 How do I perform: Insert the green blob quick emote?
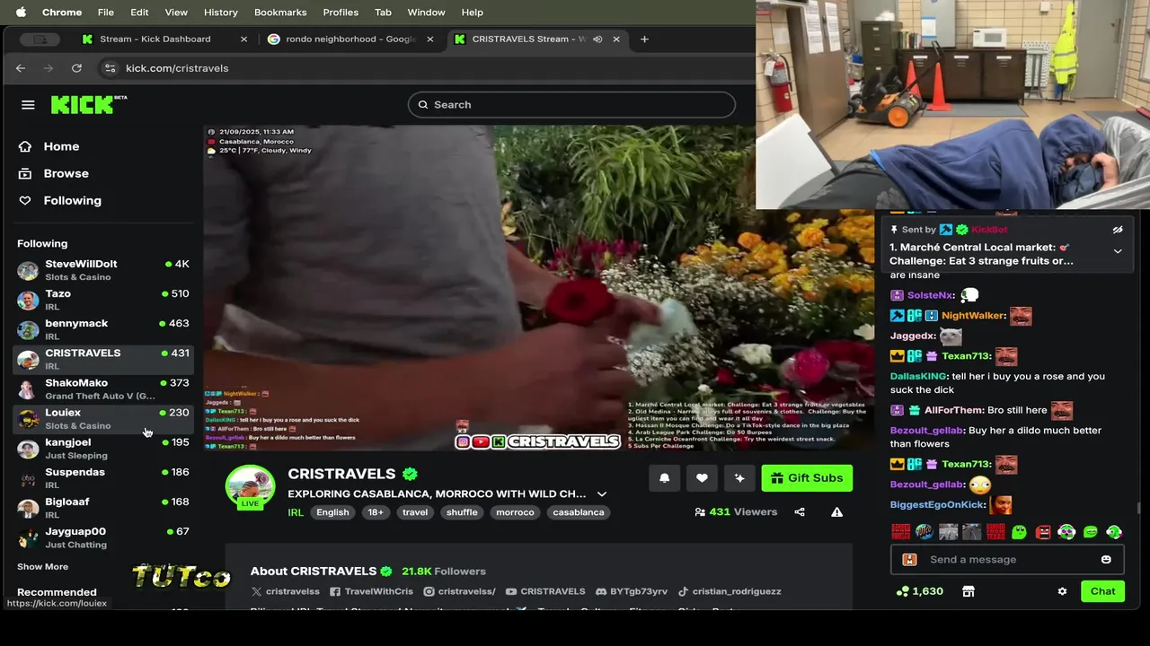[1019, 532]
